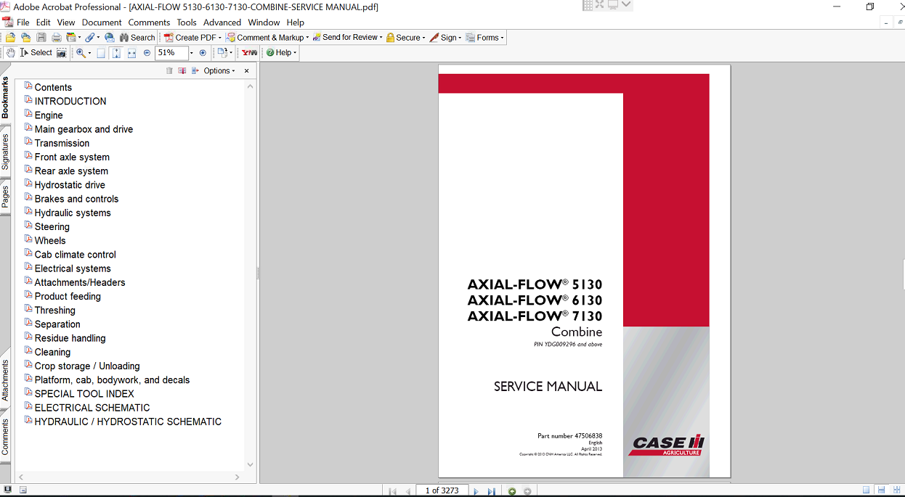Go to the next page
The width and height of the screenshot is (905, 497).
click(476, 491)
